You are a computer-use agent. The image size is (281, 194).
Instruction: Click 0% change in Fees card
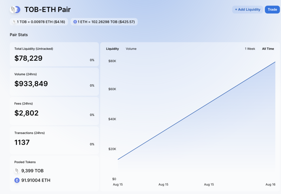[x=92, y=115]
